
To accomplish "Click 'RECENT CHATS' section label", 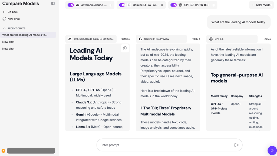I will coord(17,28).
